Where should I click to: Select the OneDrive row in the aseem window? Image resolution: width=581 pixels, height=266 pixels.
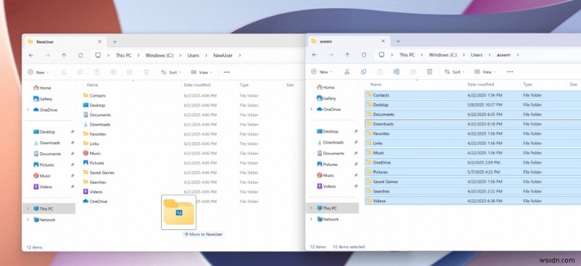pos(473,162)
